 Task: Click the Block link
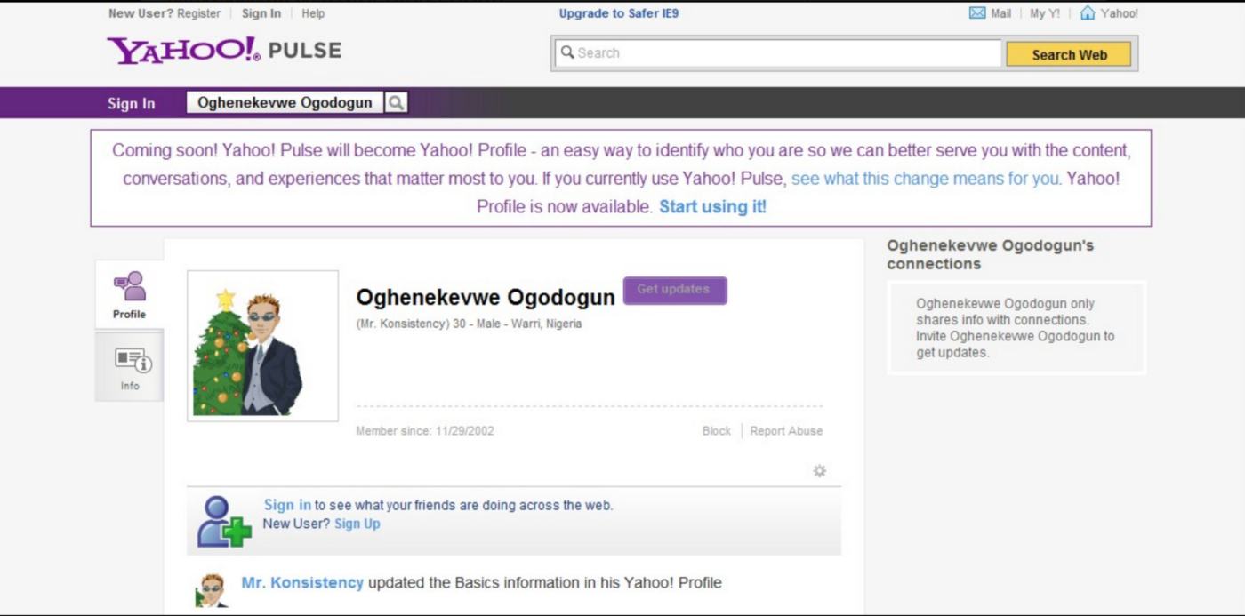717,431
